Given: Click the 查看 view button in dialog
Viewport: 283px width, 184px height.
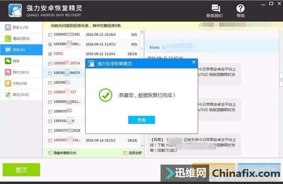Looking at the screenshot, I should [141, 120].
